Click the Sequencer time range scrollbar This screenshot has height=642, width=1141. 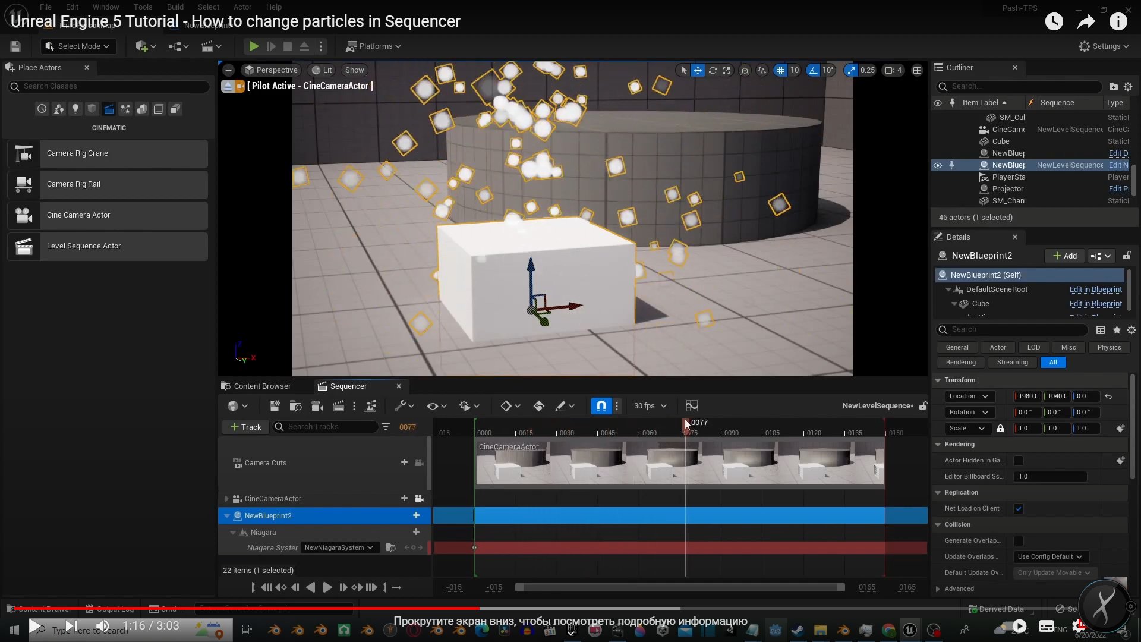tap(680, 588)
